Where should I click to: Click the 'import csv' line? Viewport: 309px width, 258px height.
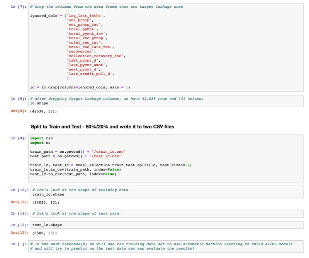coord(41,138)
